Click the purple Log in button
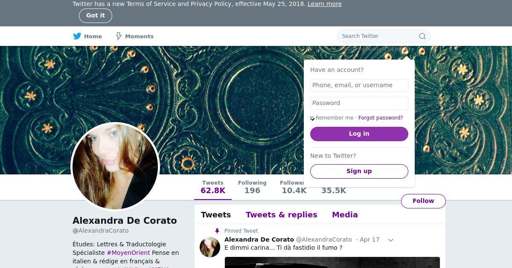This screenshot has width=512, height=268. (x=359, y=134)
